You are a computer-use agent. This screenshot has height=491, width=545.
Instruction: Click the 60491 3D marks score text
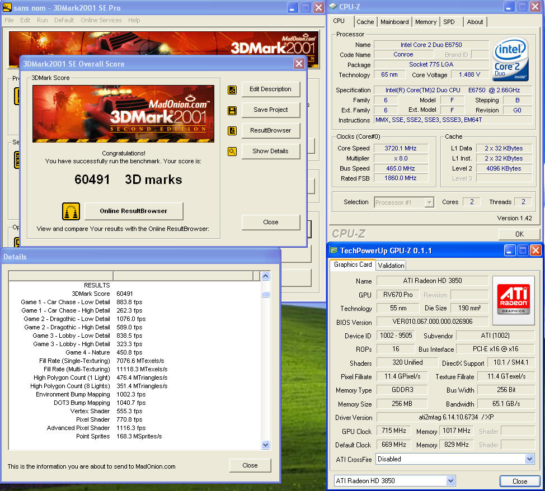click(x=128, y=180)
